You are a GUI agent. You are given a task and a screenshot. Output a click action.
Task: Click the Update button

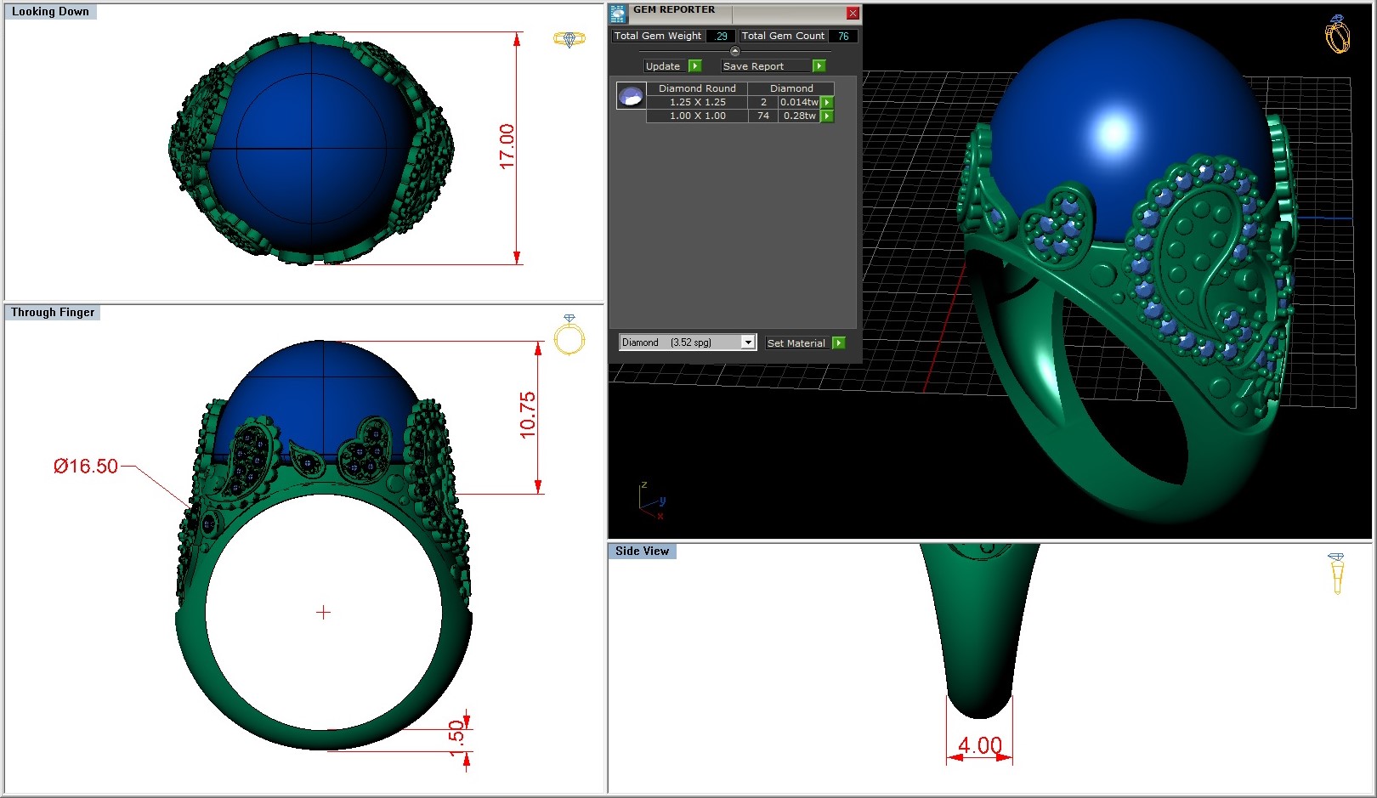663,66
